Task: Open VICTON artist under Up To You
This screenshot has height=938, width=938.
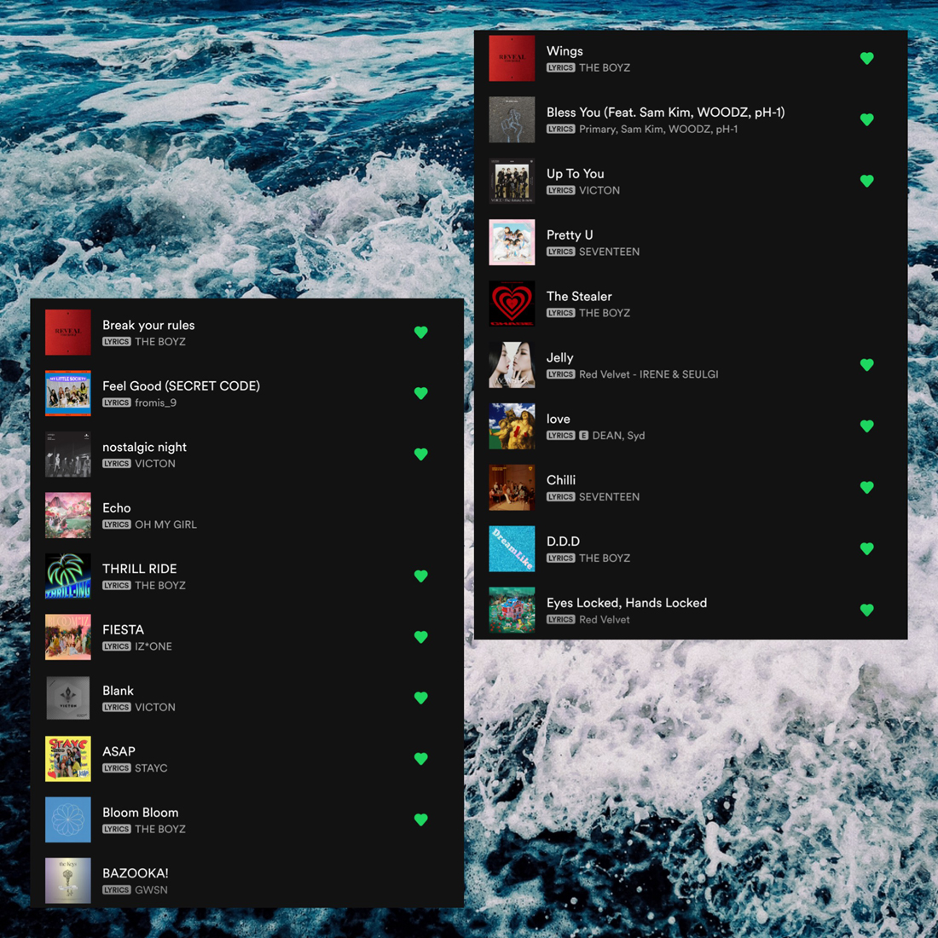Action: (x=599, y=190)
